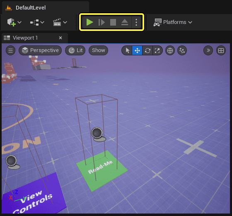Toggle world/local coordinate system globe
This screenshot has height=216, width=232.
[170, 50]
